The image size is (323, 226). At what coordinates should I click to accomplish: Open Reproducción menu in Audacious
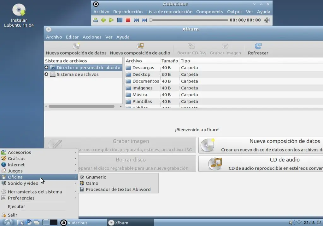pyautogui.click(x=128, y=12)
